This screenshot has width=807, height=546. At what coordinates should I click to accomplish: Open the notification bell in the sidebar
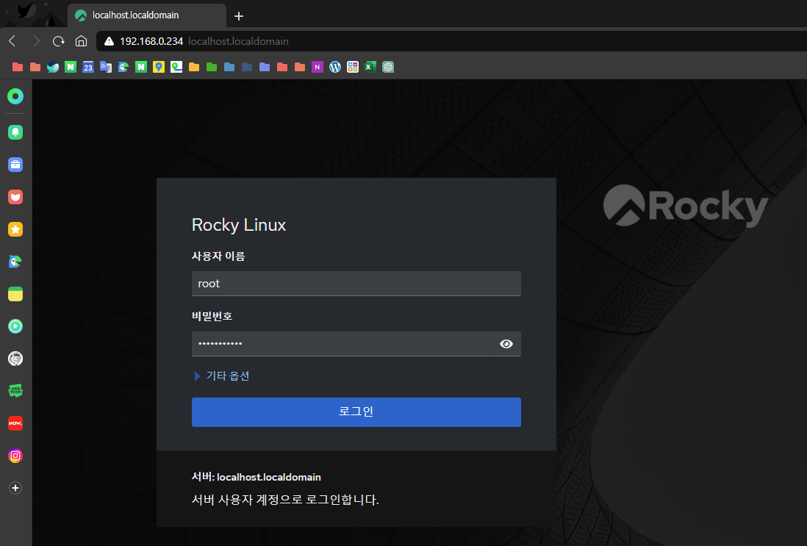(x=15, y=132)
